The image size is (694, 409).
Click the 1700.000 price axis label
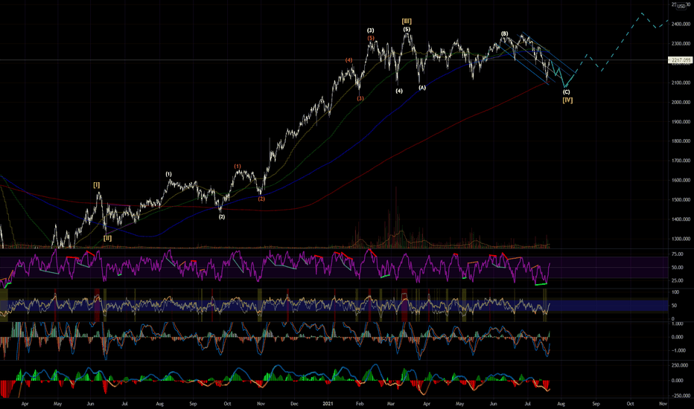point(681,161)
